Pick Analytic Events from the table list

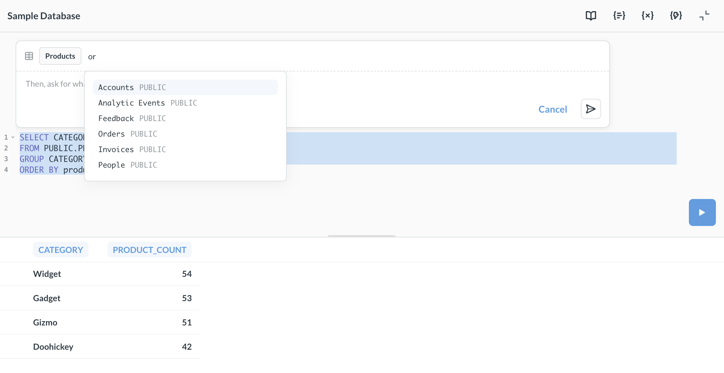[x=148, y=103]
